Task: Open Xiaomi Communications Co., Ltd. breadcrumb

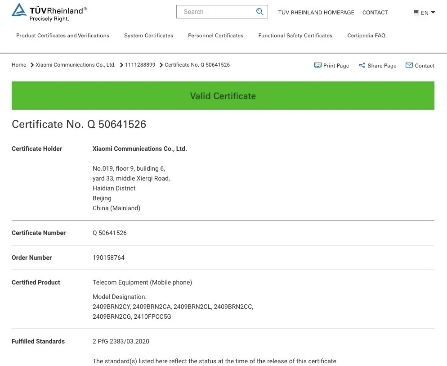Action: click(75, 65)
